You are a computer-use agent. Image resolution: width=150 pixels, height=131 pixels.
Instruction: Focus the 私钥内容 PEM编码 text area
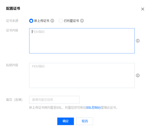[x=82, y=75]
